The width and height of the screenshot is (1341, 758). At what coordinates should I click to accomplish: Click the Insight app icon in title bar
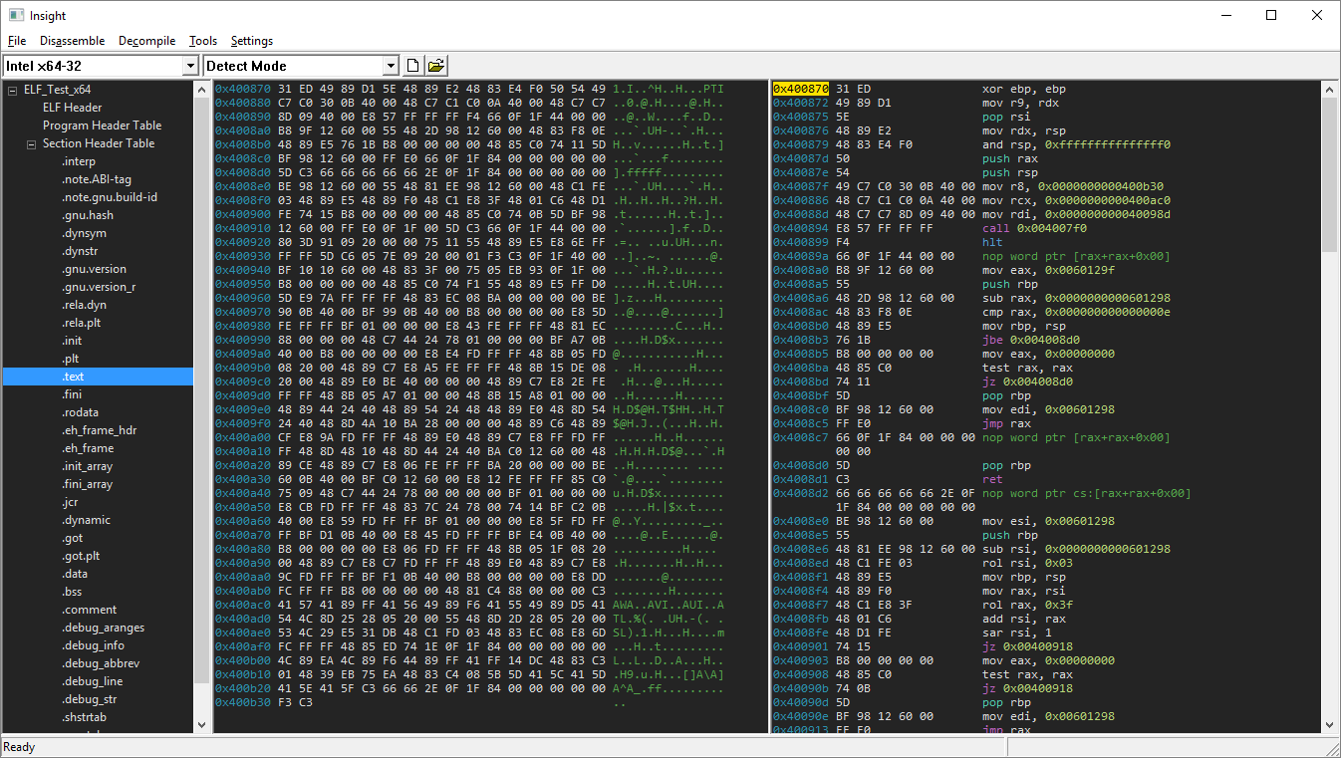click(14, 15)
